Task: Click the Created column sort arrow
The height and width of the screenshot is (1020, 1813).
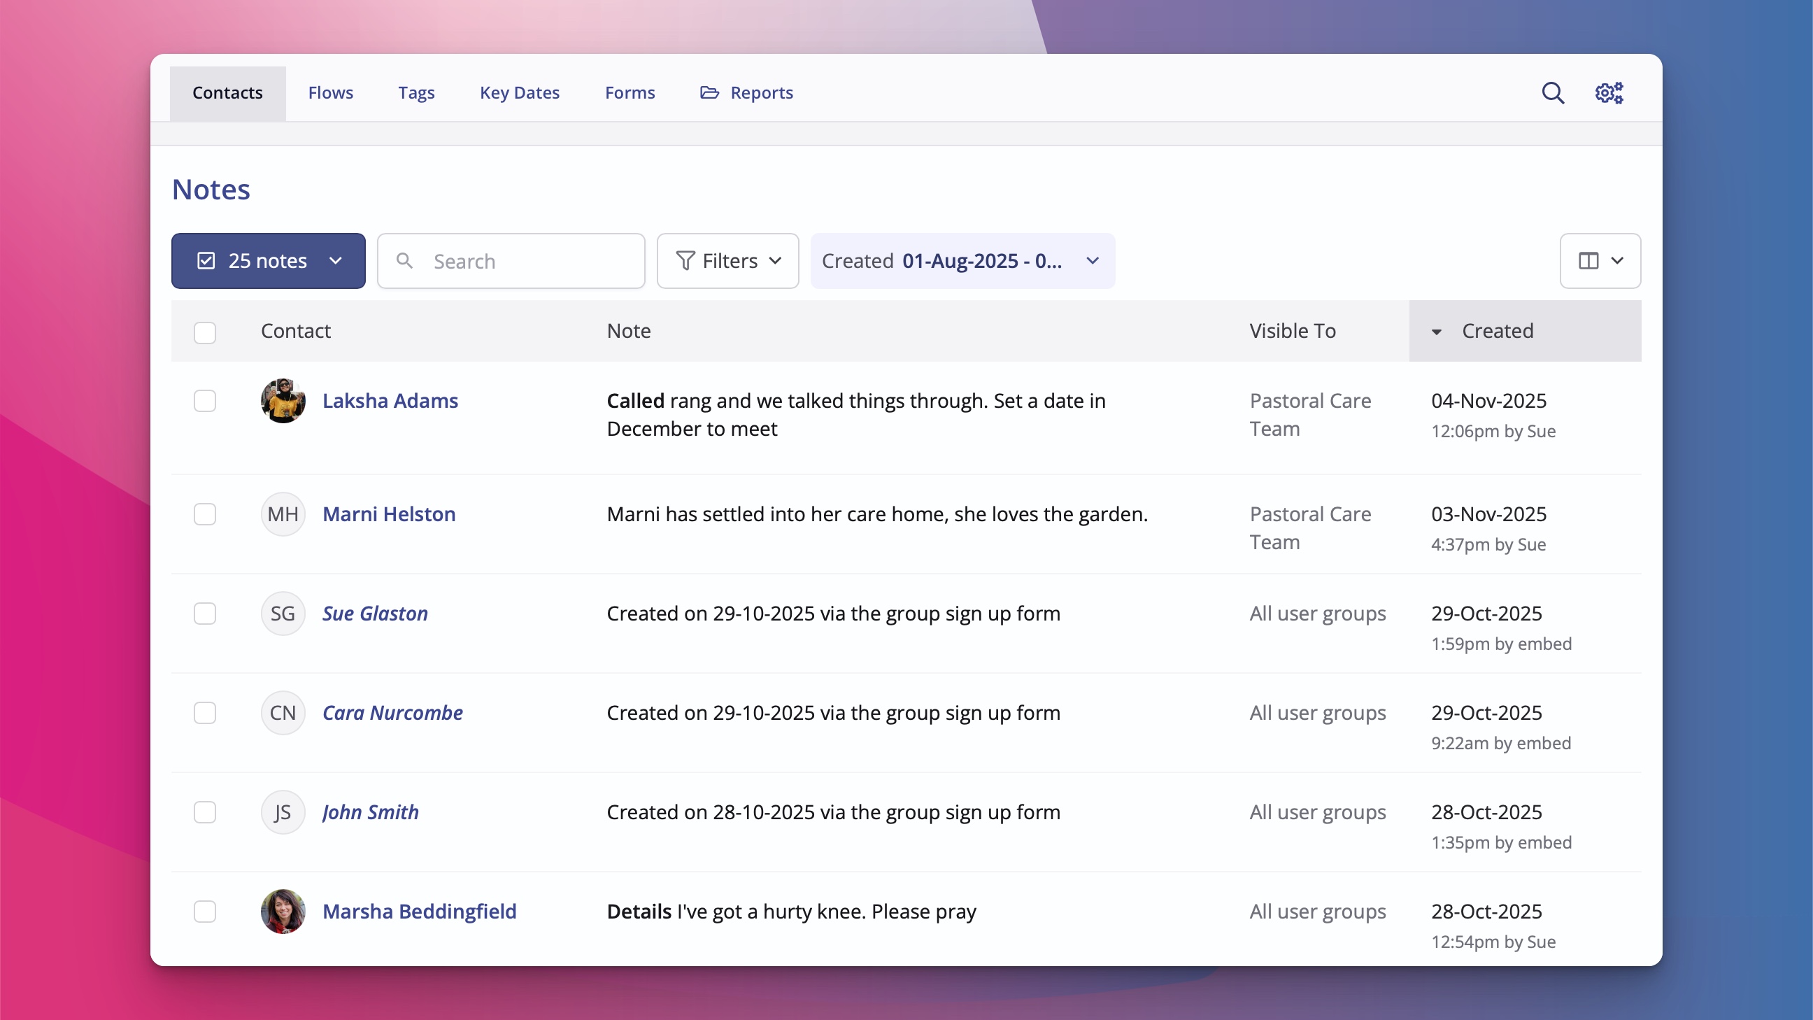Action: click(x=1437, y=332)
